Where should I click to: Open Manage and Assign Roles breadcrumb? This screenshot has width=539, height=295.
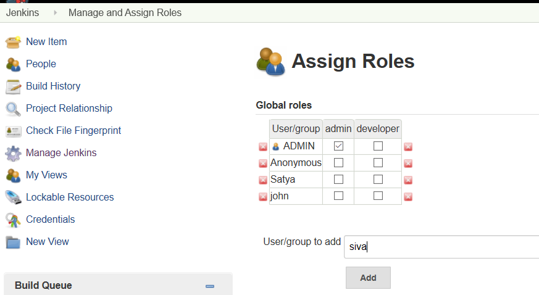point(125,12)
